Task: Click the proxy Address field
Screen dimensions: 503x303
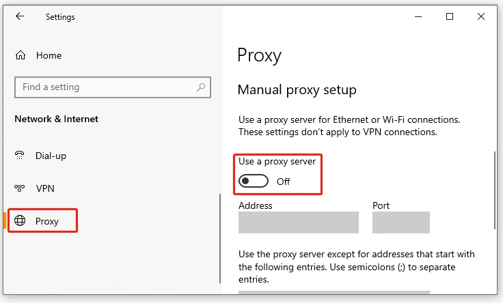Action: 298,222
